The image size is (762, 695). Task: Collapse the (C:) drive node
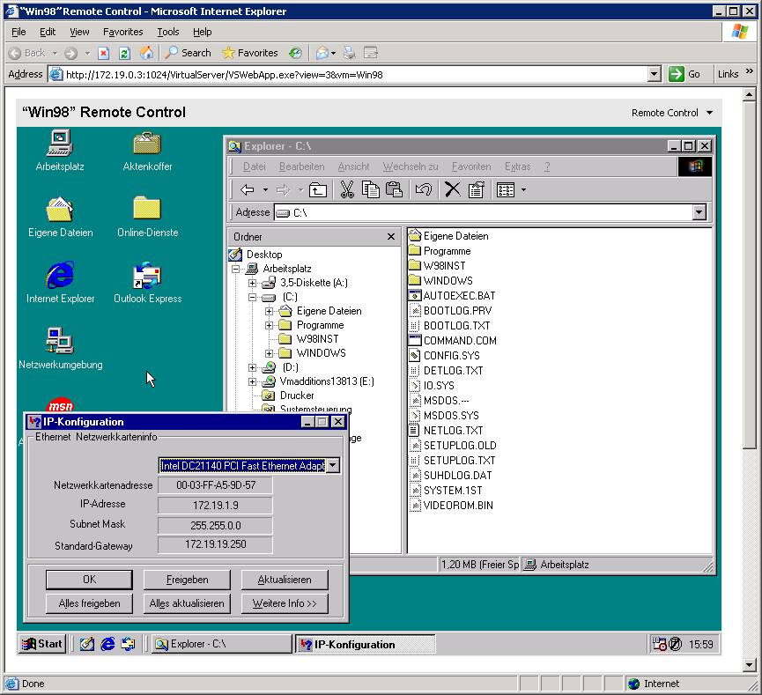pyautogui.click(x=252, y=297)
